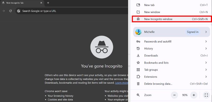Viewport: 212px width, 102px height.
Task: Click the Ctrl+T shortcut text
Action: point(204,5)
